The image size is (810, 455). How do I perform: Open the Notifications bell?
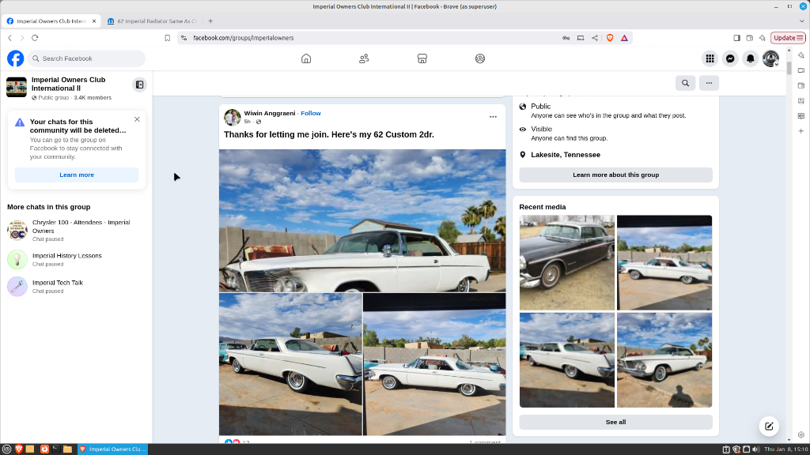click(750, 58)
